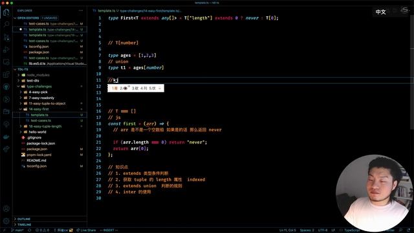The image size is (414, 233).
Task: Open the Run and Debug icon
Action: click(6, 50)
